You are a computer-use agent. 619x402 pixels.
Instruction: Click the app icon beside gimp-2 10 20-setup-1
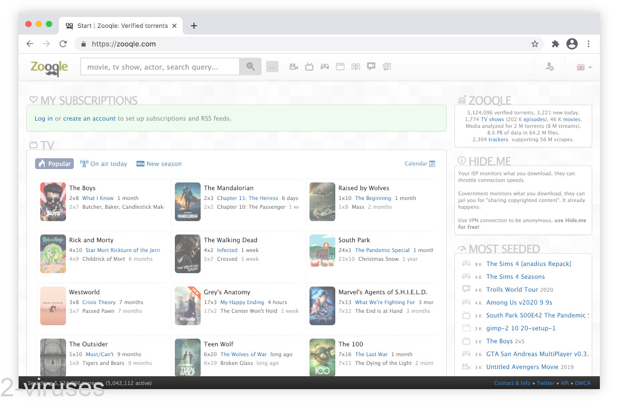pos(466,328)
